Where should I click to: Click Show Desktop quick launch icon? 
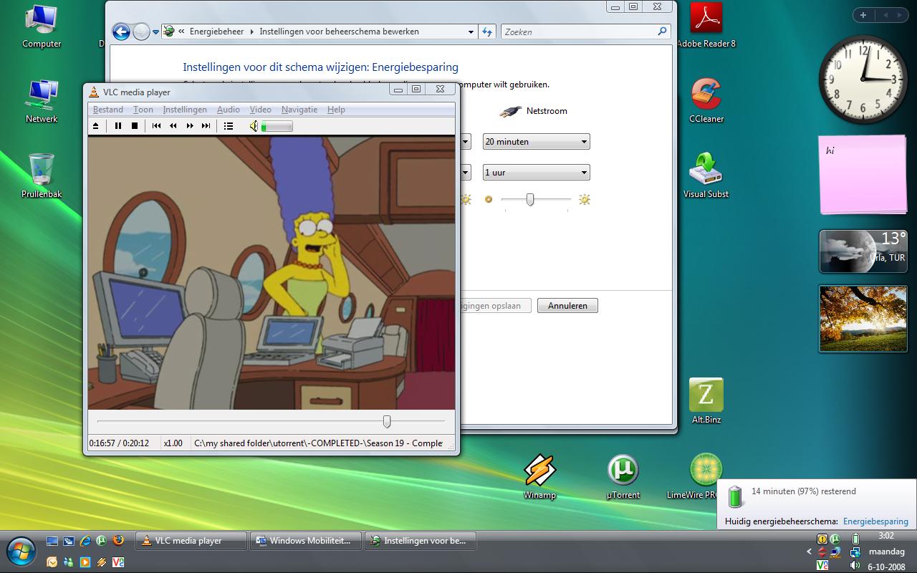coord(52,541)
